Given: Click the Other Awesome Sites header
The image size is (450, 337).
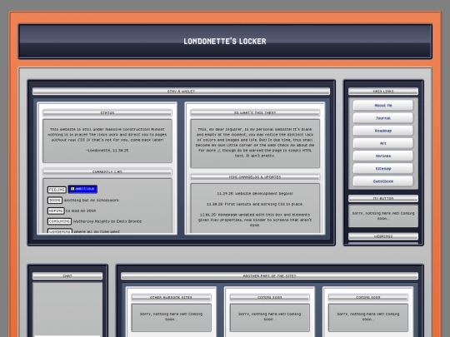Looking at the screenshot, I should click(x=171, y=297).
